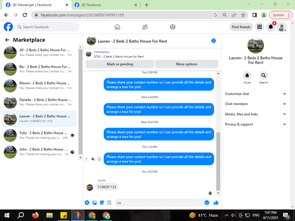Attach a photo to the message
295x221 pixels.
click(x=94, y=203)
